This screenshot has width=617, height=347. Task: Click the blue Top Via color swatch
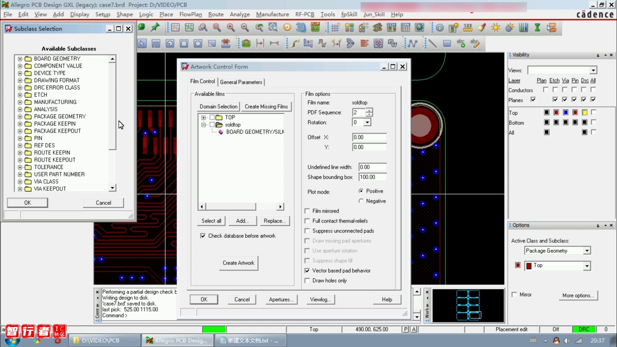[x=566, y=112]
